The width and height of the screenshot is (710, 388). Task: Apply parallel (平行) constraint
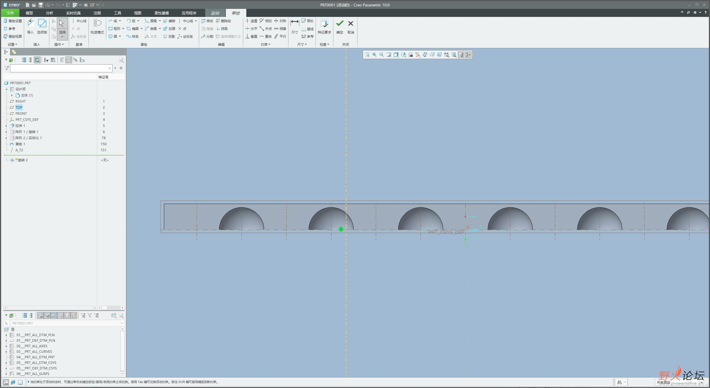coord(280,36)
